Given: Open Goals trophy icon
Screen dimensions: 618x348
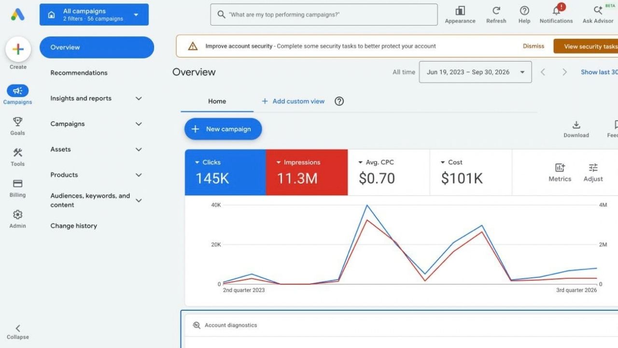Looking at the screenshot, I should click(18, 121).
